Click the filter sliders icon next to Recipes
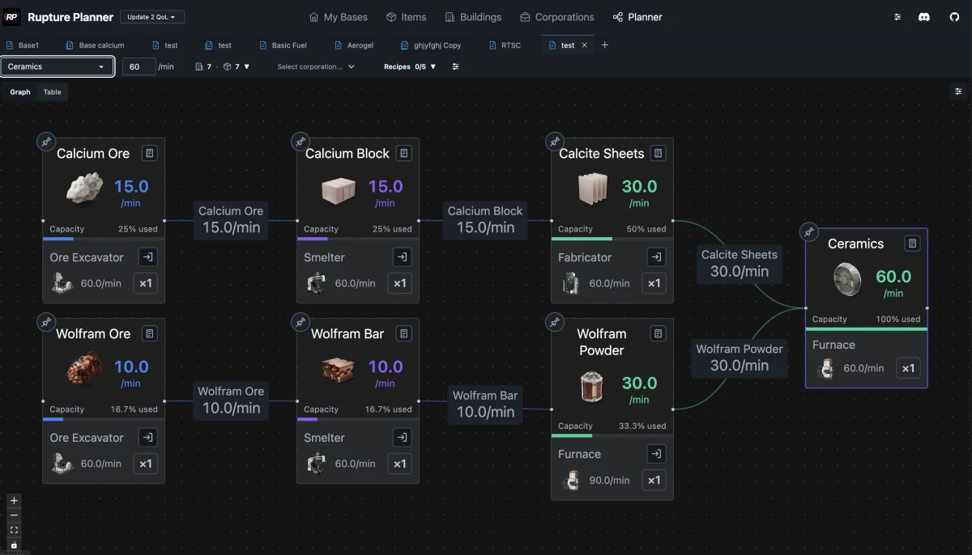Image resolution: width=972 pixels, height=555 pixels. click(455, 66)
